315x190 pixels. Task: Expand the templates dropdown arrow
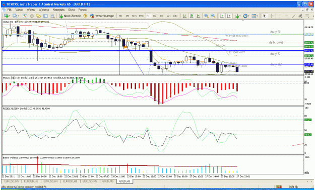click(x=258, y=16)
